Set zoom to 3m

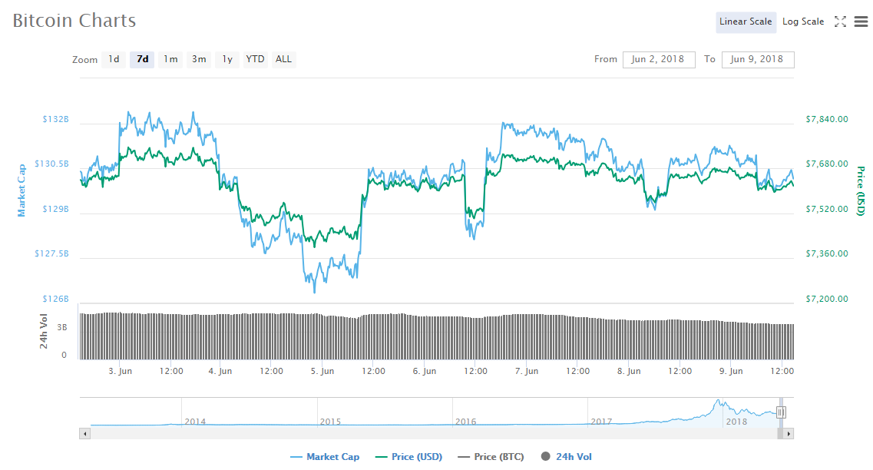(x=199, y=59)
